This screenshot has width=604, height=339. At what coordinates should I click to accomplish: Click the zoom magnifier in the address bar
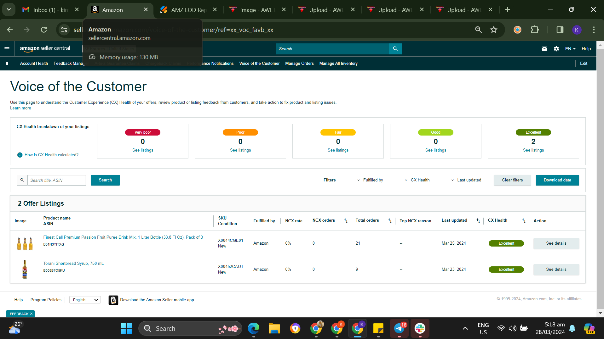[478, 30]
